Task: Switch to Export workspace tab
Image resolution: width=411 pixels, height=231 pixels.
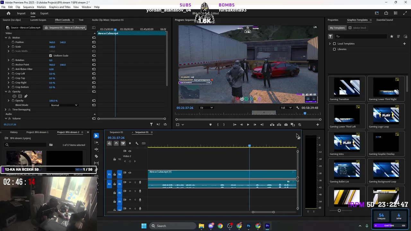Action: [44, 13]
